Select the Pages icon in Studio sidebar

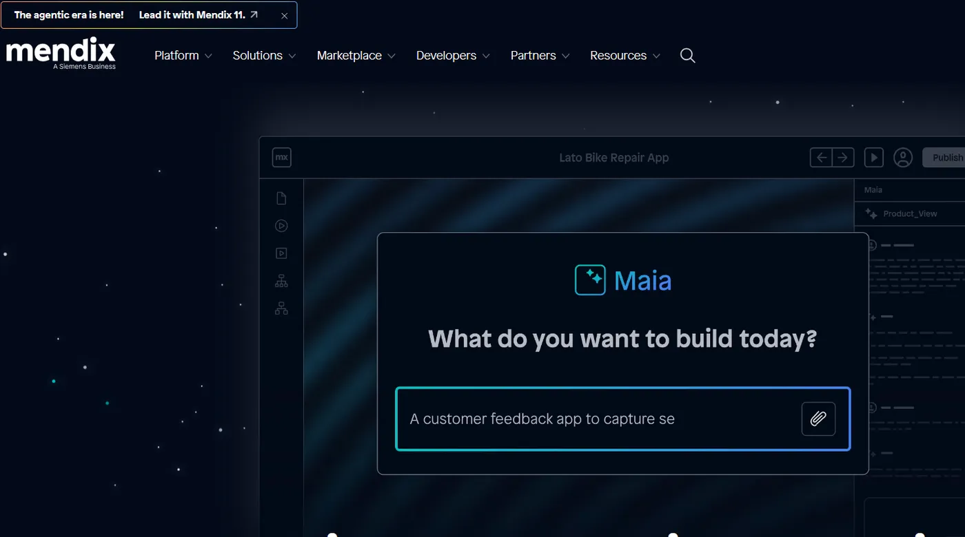281,198
